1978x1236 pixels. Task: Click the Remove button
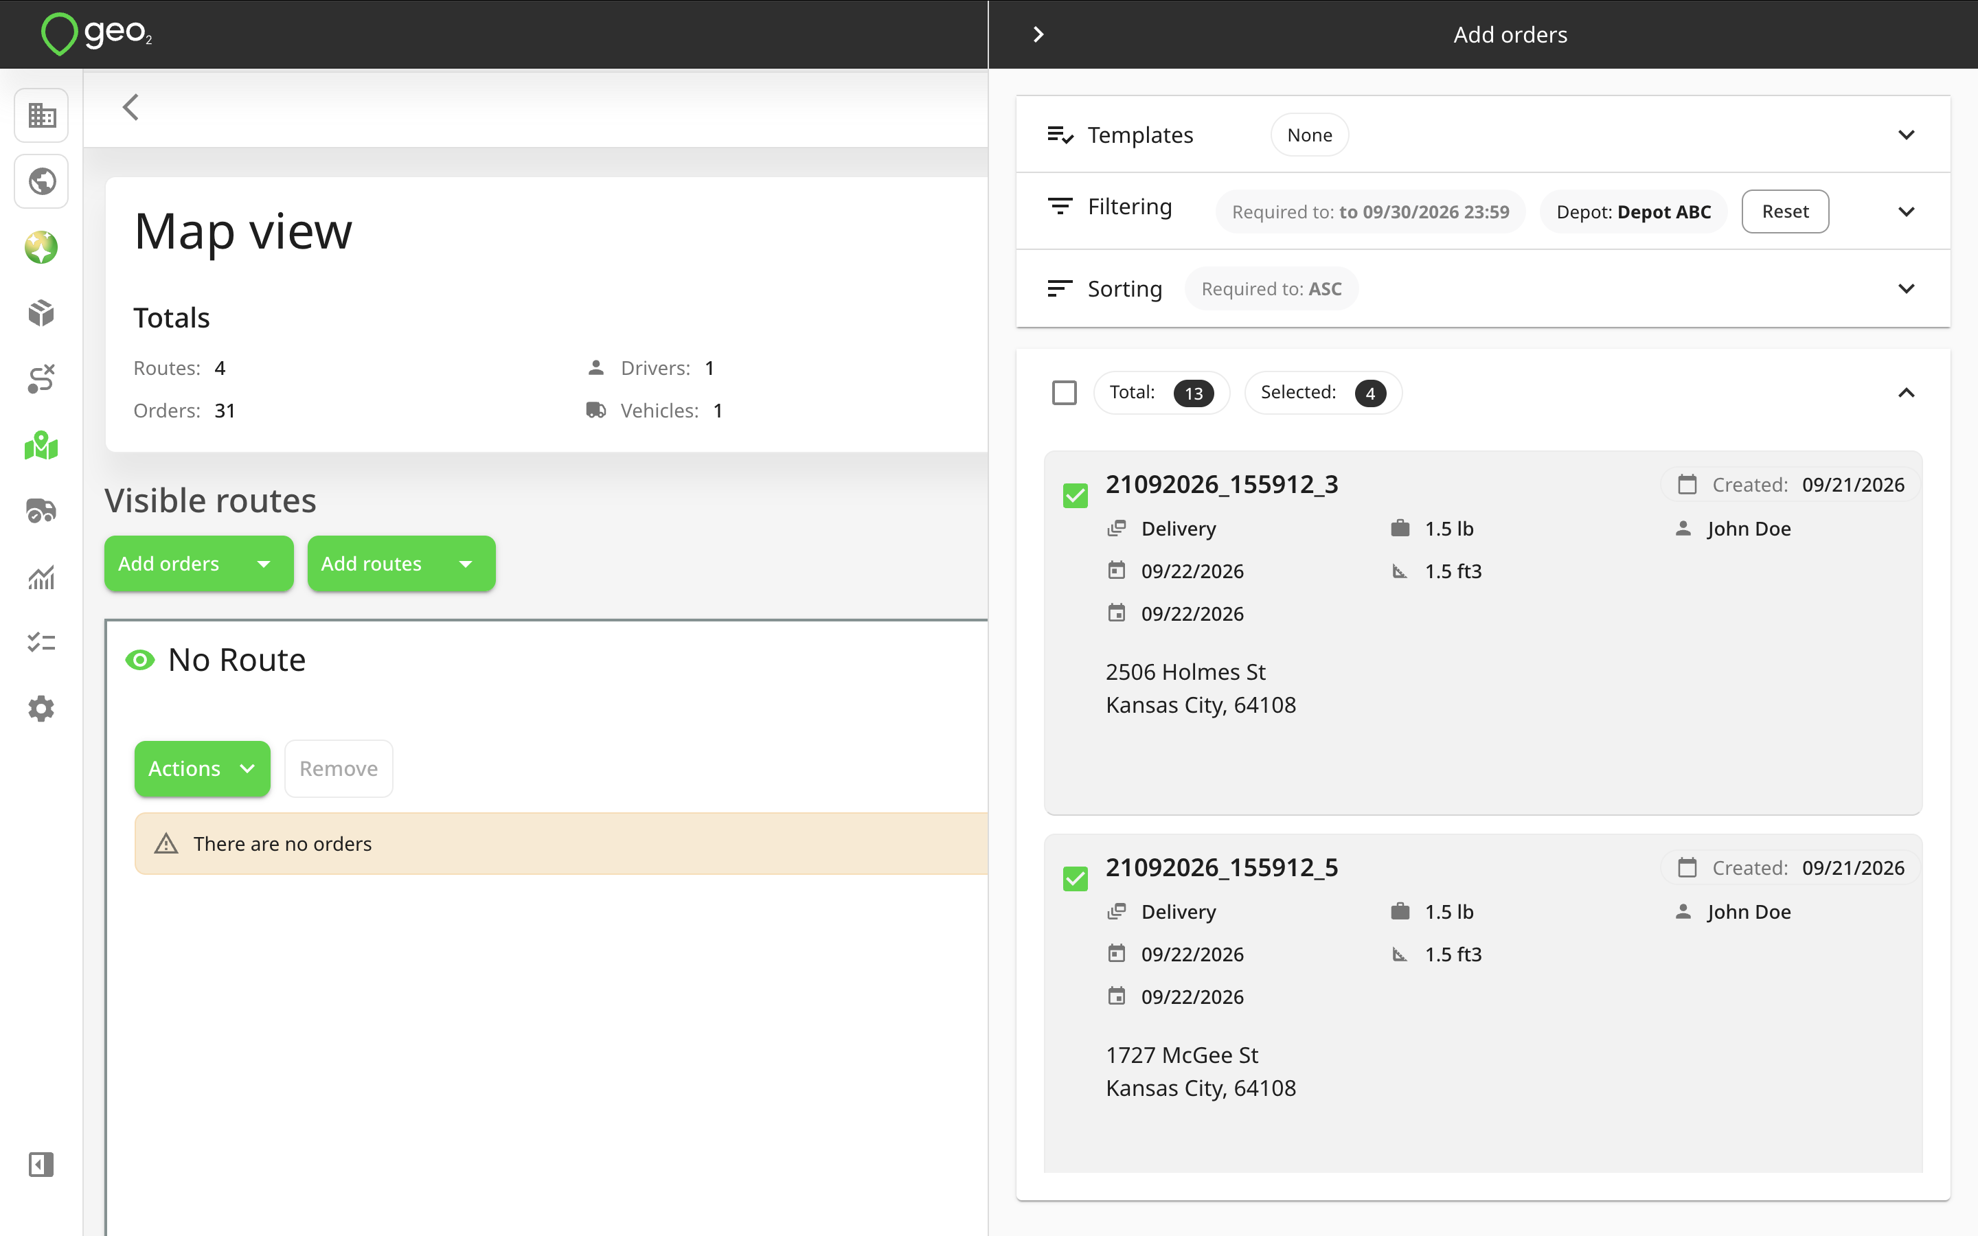339,768
